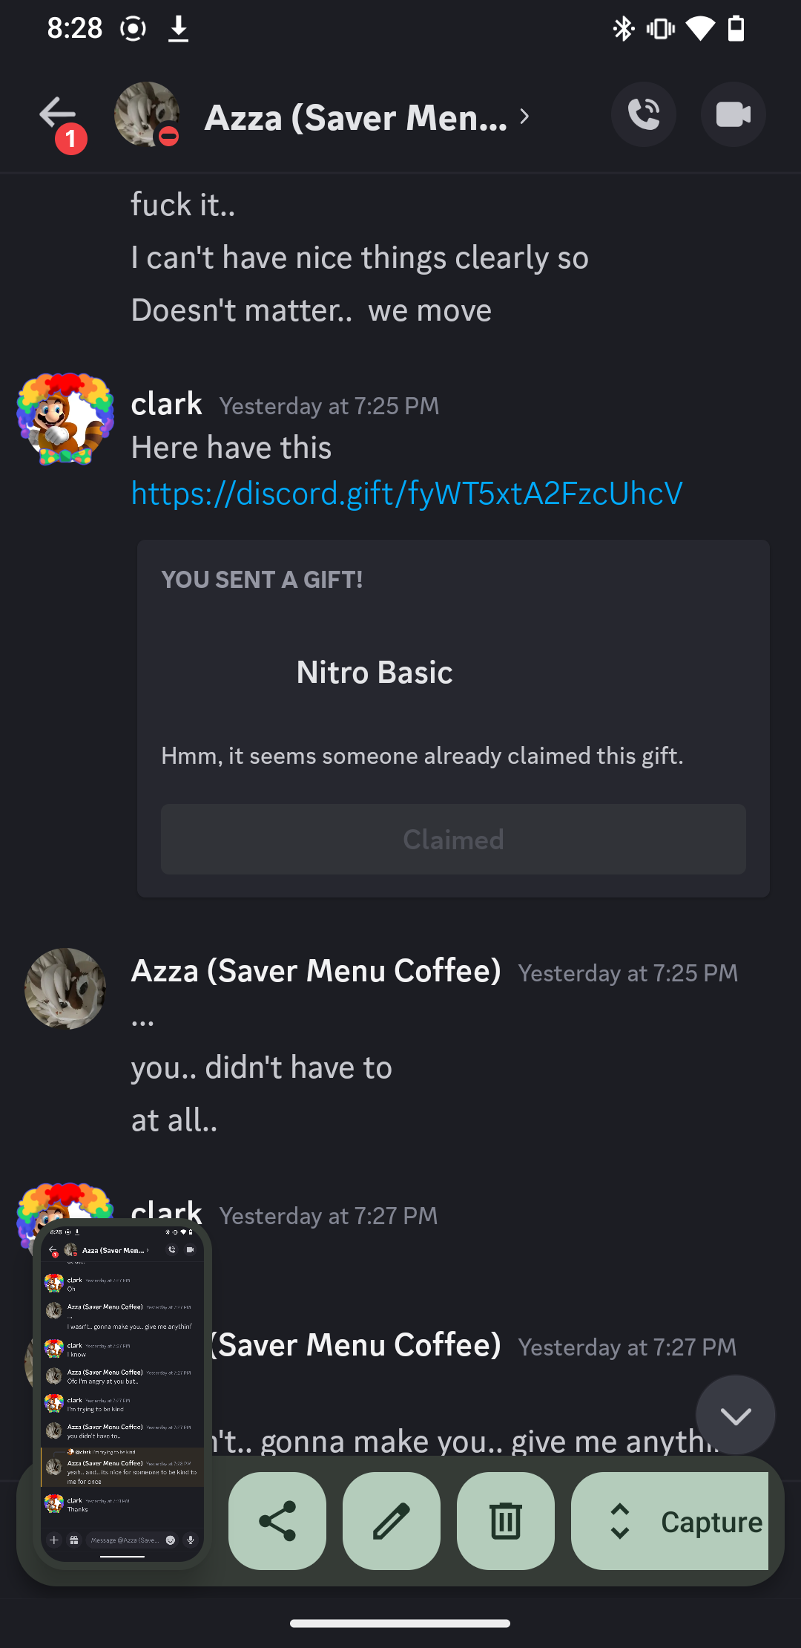Expand Azza (Saver Men... chat details
801x1648 pixels.
click(367, 117)
